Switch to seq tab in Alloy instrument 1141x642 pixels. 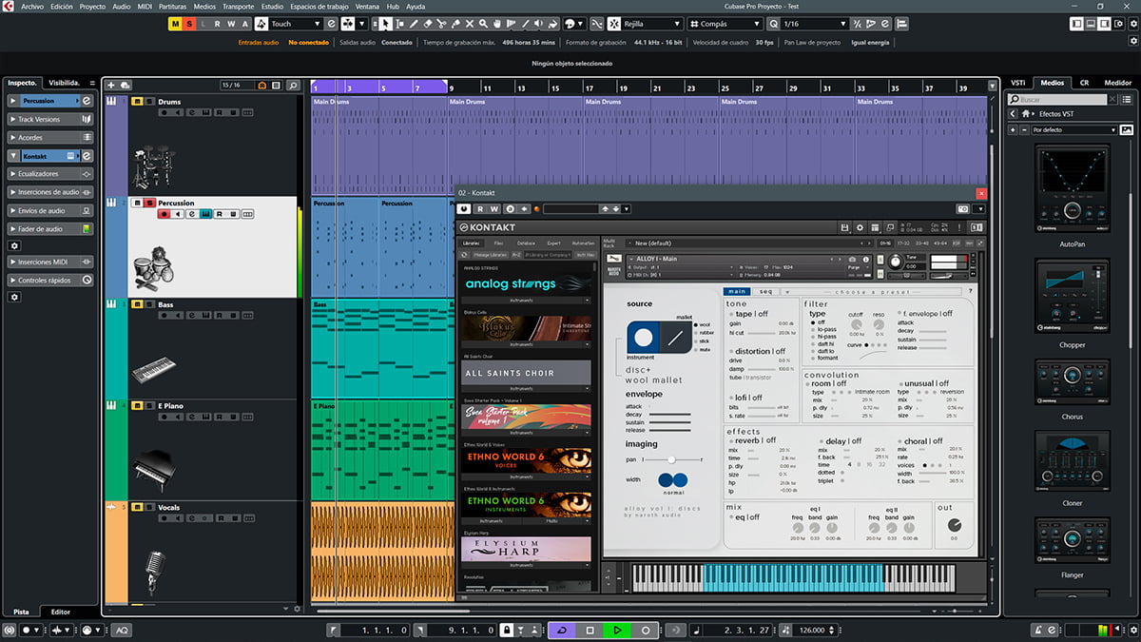[765, 291]
